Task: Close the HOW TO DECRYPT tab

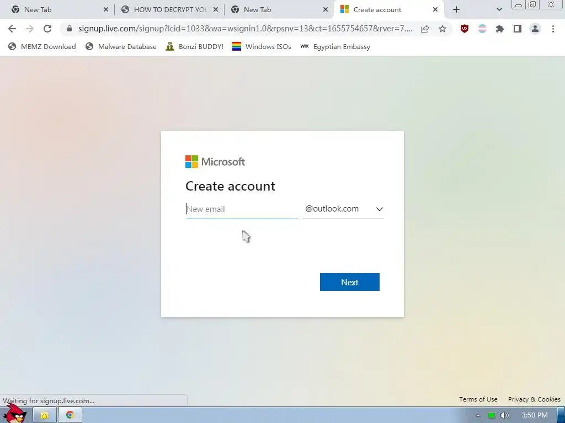Action: (x=216, y=10)
